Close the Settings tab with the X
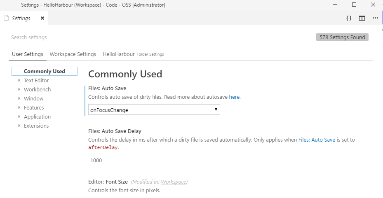The height and width of the screenshot is (198, 383). tap(42, 19)
